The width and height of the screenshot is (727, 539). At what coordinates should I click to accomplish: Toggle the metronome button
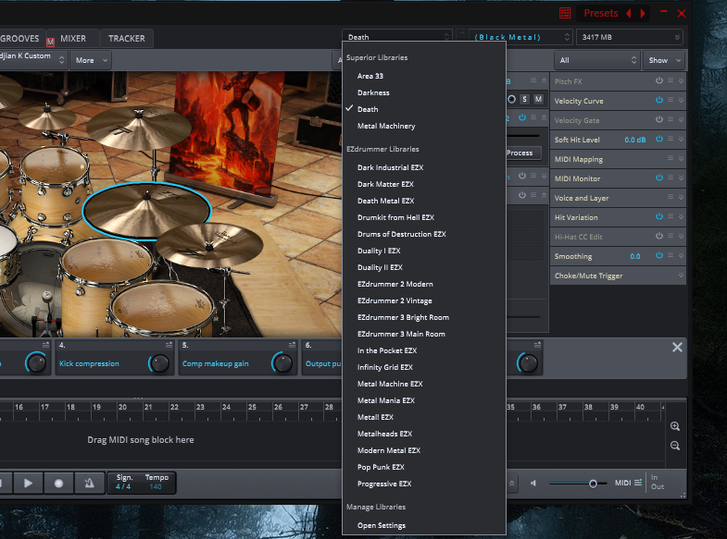pos(89,483)
